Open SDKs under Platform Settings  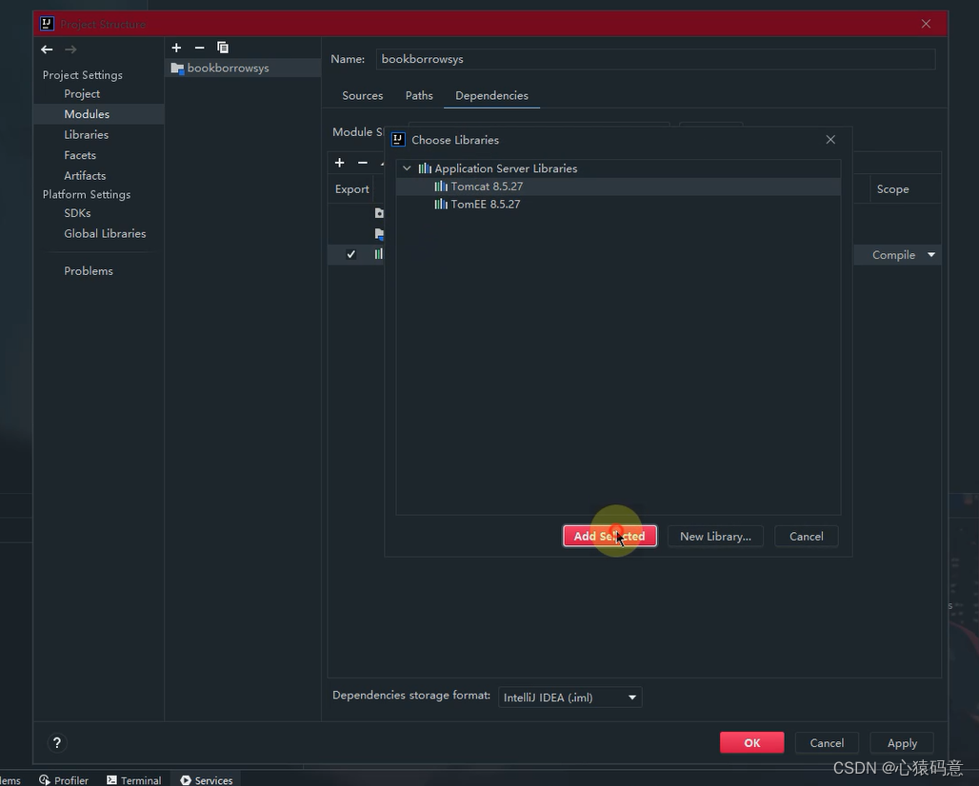[x=77, y=213]
